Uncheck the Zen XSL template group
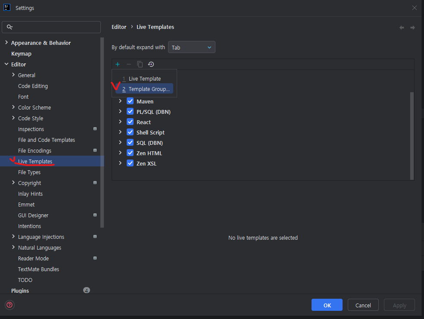 (130, 163)
